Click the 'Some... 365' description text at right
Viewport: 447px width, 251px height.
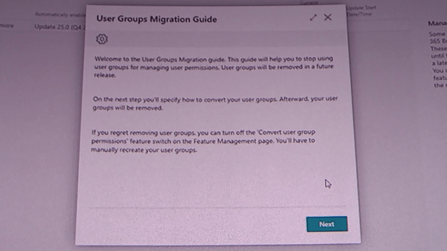click(x=437, y=37)
